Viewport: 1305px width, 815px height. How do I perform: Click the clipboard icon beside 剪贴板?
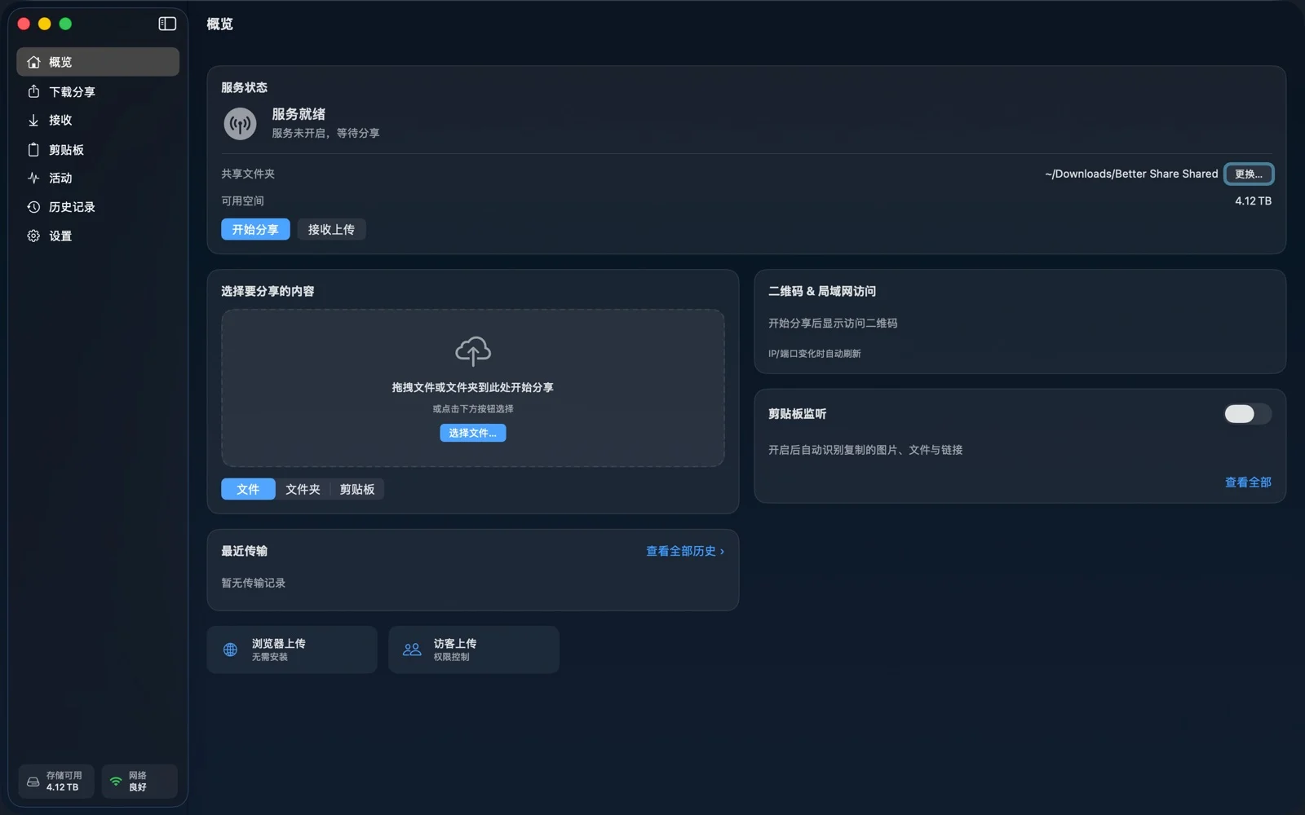click(x=33, y=149)
